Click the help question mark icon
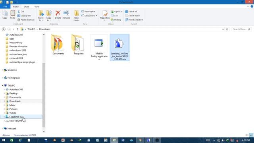254x143 pixels. [252, 6]
